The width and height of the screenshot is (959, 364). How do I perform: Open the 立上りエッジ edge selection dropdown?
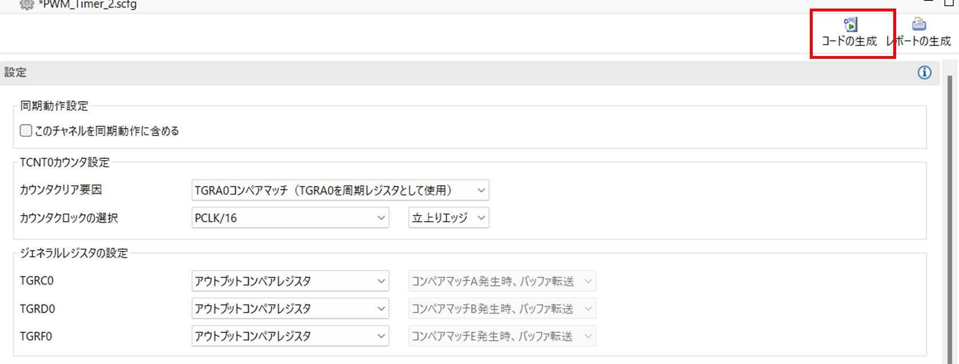click(x=449, y=218)
